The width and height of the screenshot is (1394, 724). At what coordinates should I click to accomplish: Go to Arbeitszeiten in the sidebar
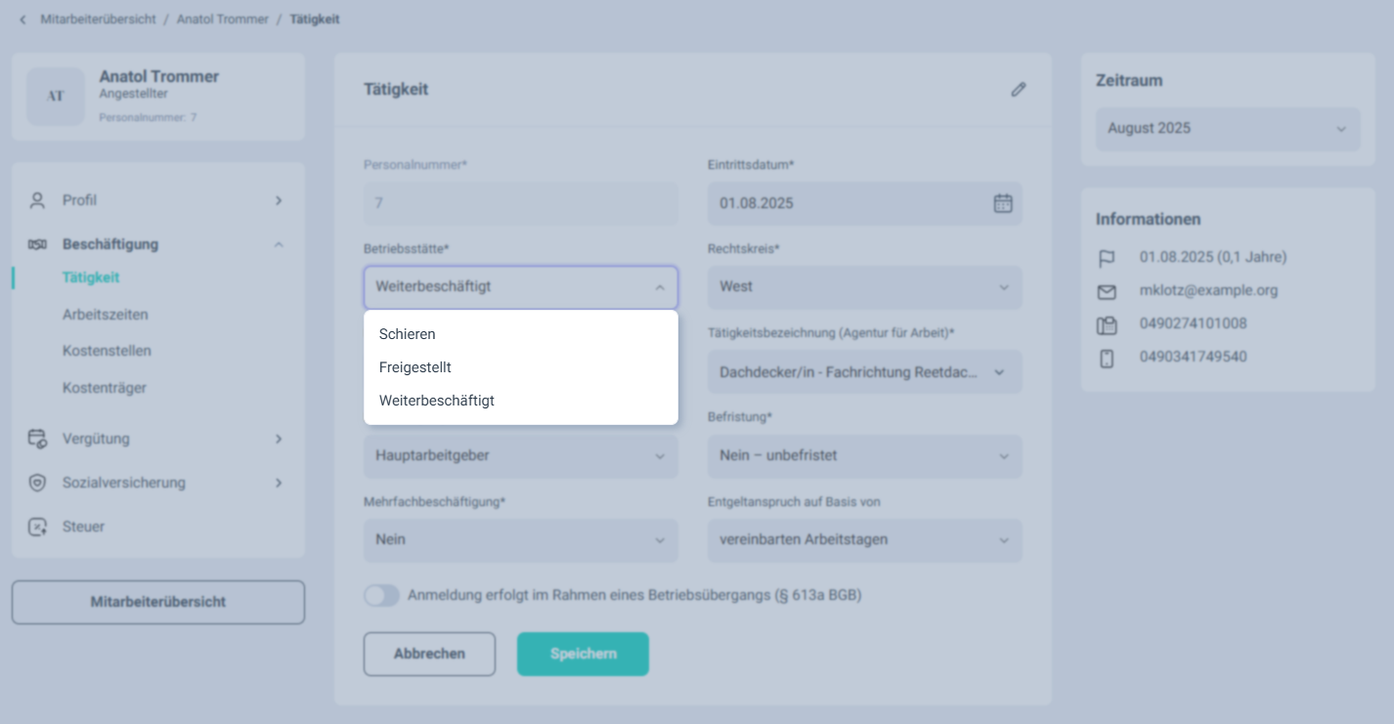click(106, 315)
